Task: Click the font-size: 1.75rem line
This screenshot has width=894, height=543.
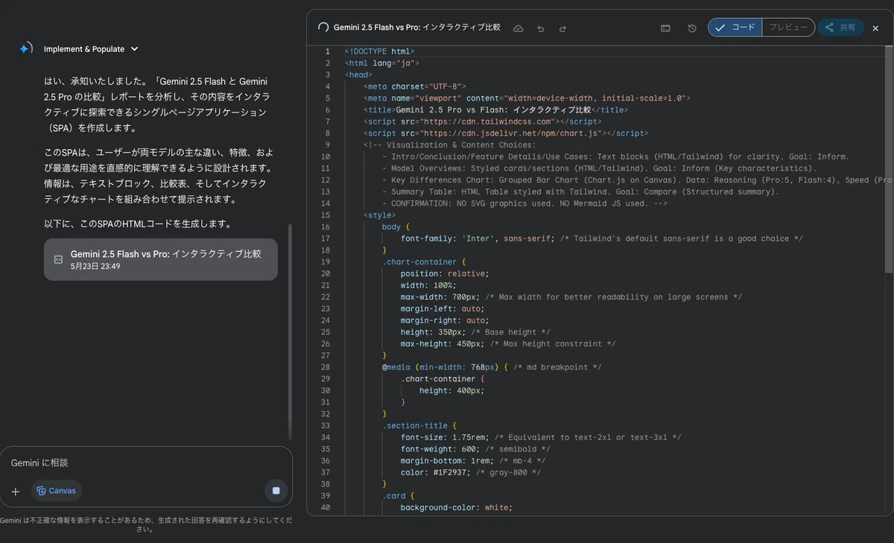Action: pos(541,437)
